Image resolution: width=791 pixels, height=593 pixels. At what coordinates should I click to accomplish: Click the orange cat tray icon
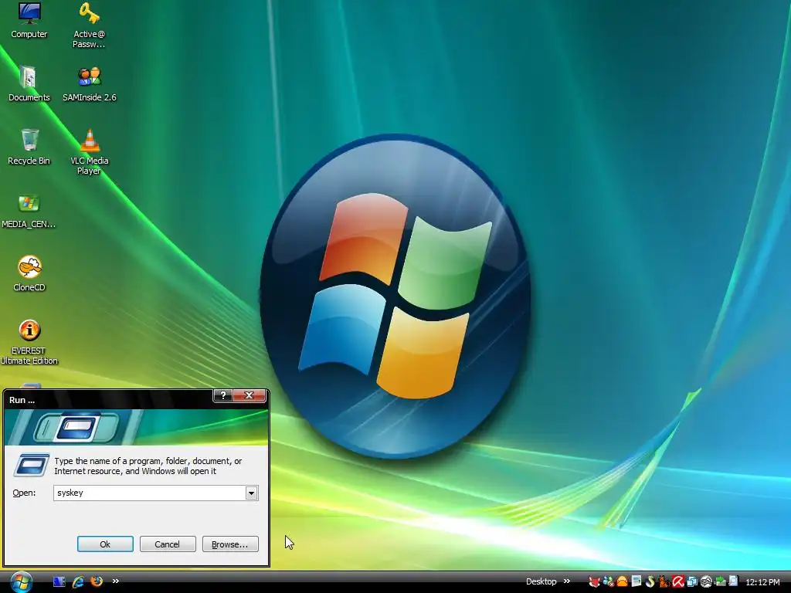pyautogui.click(x=664, y=582)
